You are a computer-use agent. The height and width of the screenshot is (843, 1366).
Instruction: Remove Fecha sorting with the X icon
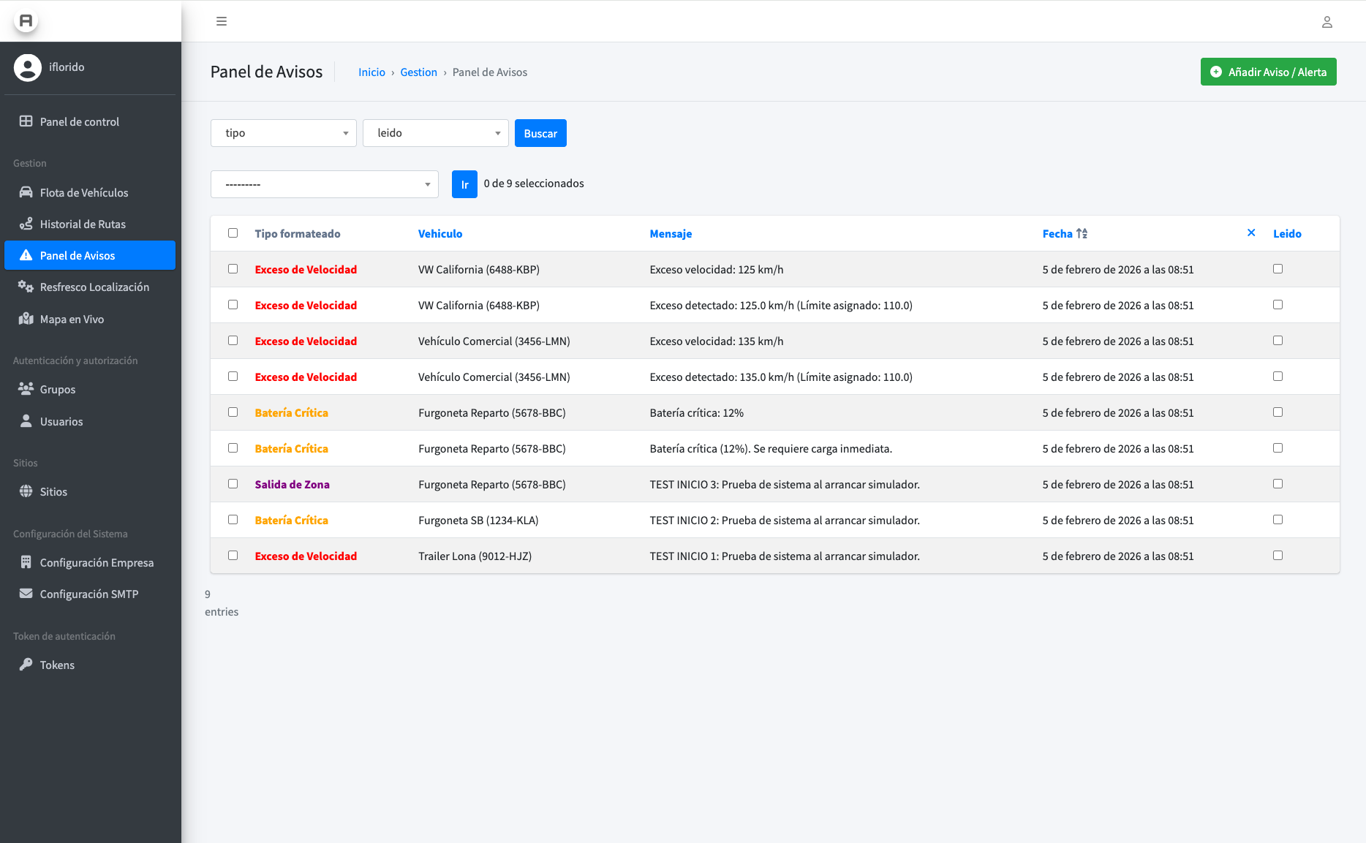pyautogui.click(x=1251, y=233)
